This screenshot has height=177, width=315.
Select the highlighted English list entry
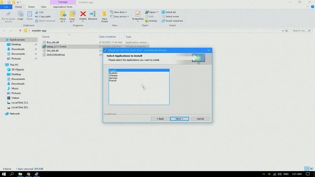(139, 70)
